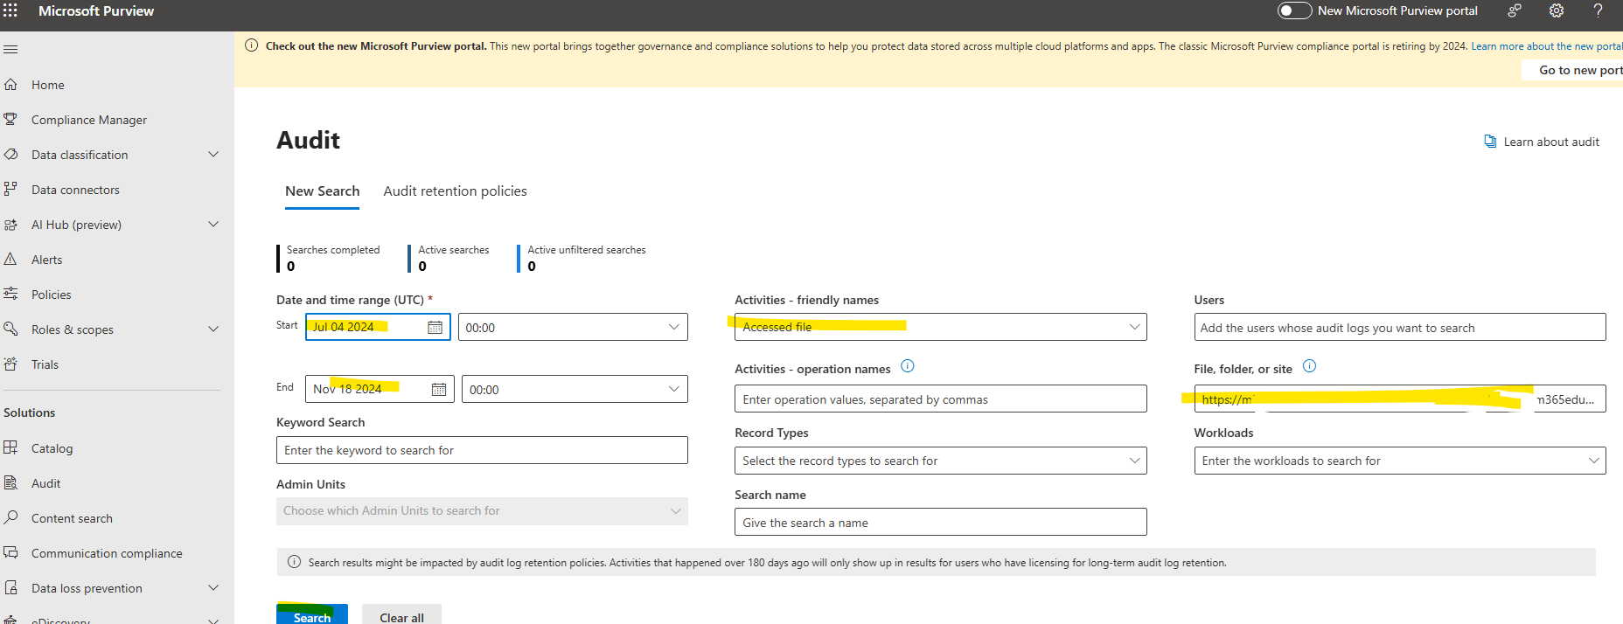Click the Search name input field
The image size is (1623, 624).
[x=940, y=523]
